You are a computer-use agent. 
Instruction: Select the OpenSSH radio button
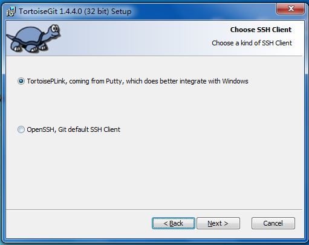(x=21, y=129)
